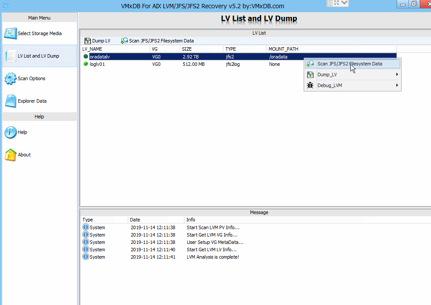The width and height of the screenshot is (431, 305).
Task: Click the 'Start Scan LVM PV Info...' message
Action: (213, 227)
